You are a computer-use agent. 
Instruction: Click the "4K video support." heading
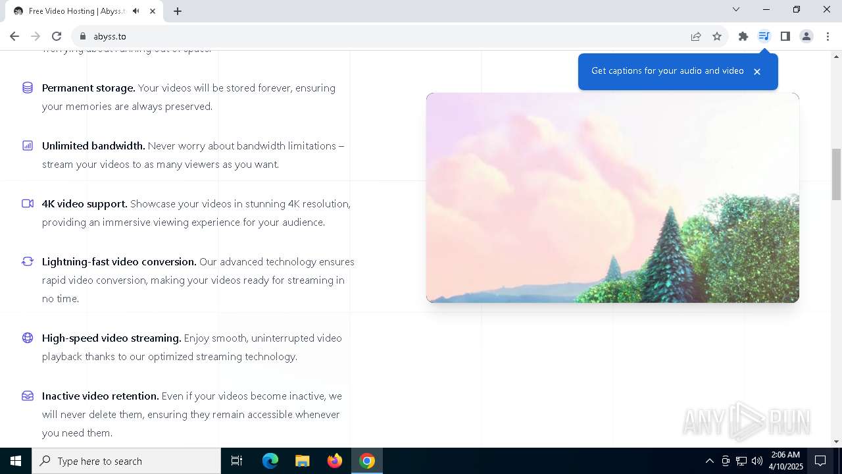coord(85,203)
